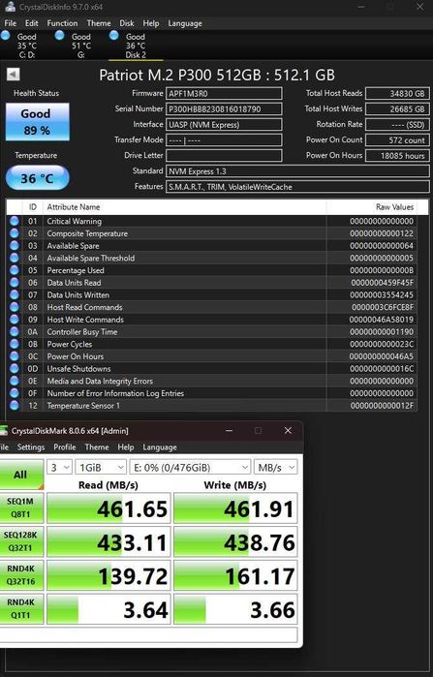Click the RND4K Q32T16 write result 161.17
This screenshot has height=677, width=433.
[x=235, y=575]
